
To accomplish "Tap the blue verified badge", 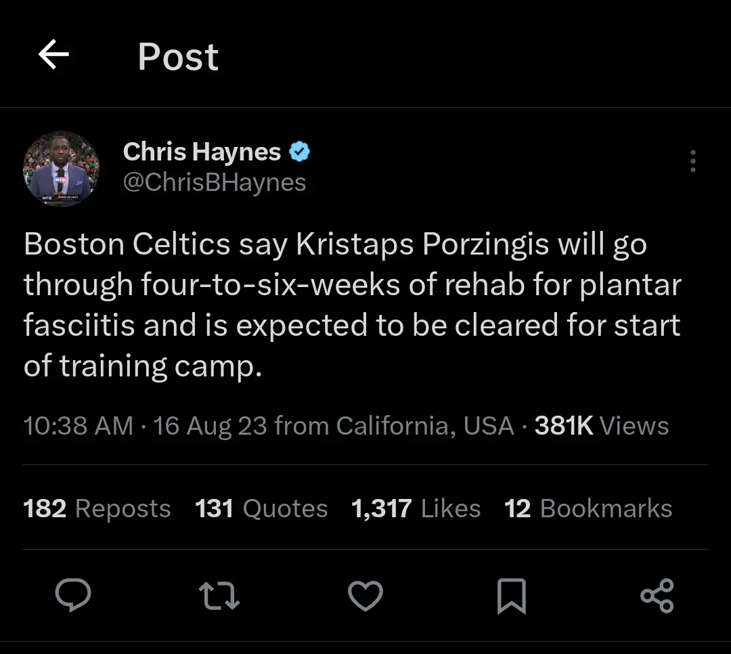I will 300,152.
